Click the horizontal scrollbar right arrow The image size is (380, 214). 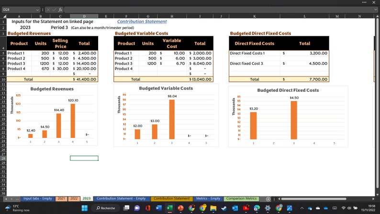pos(373,199)
